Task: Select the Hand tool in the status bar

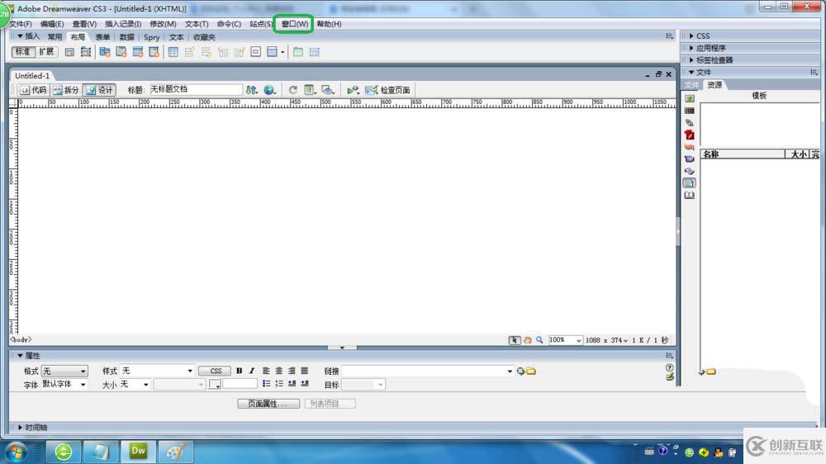Action: (x=527, y=340)
